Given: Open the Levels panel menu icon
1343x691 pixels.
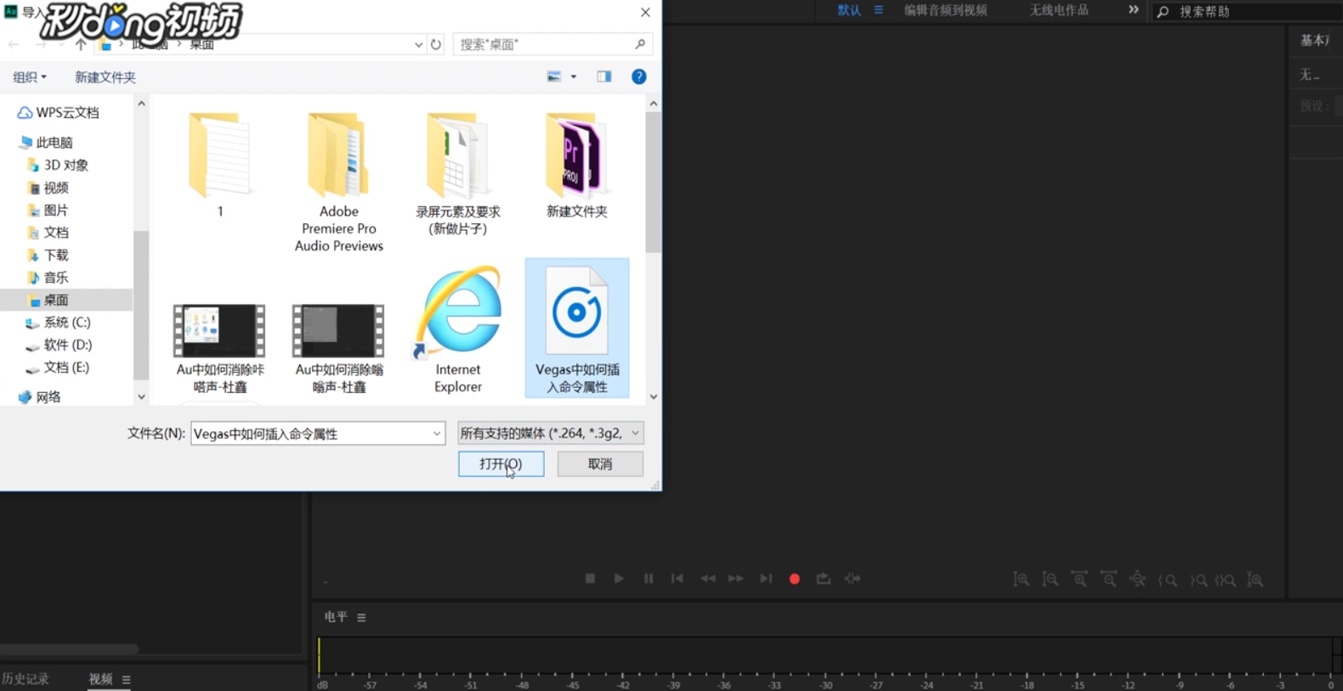Looking at the screenshot, I should pyautogui.click(x=361, y=617).
